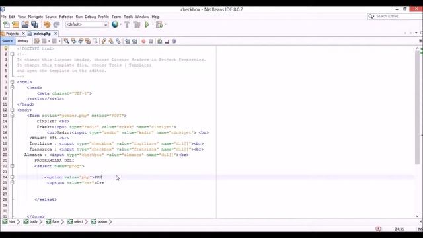
Task: Click the search magnifier icon in Quick Search
Action: coord(371,16)
